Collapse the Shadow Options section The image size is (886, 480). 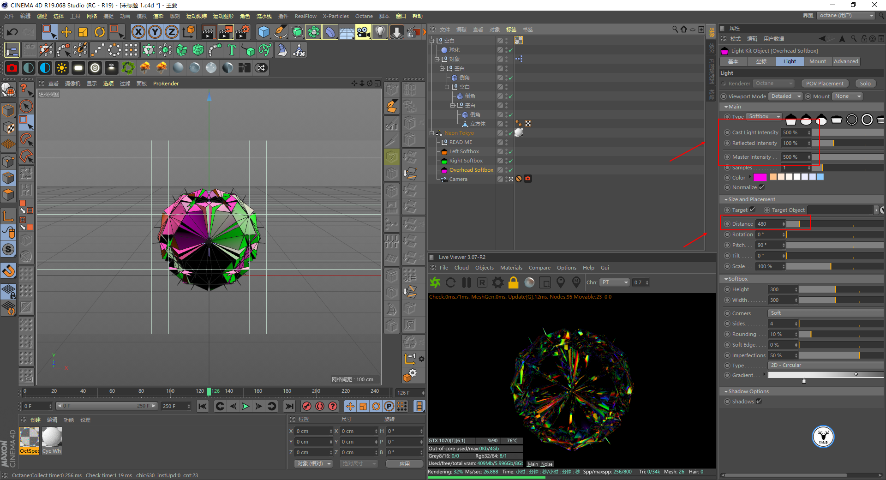pyautogui.click(x=726, y=391)
